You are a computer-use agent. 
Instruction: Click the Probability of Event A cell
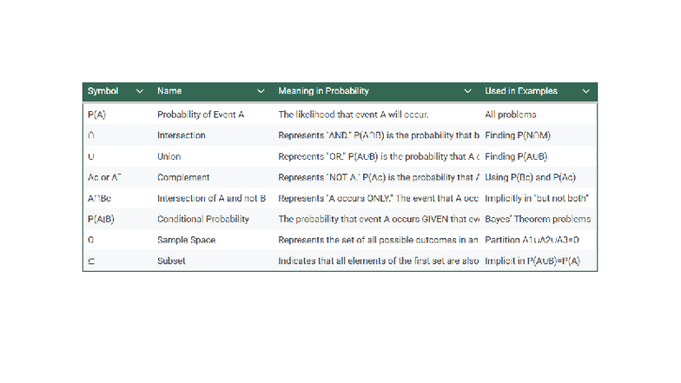pos(201,115)
